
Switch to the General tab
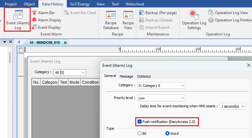[110, 76]
